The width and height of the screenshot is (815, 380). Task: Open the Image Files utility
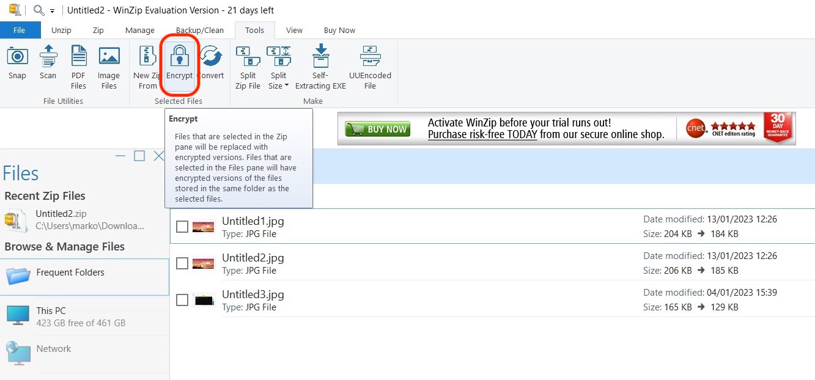point(109,67)
